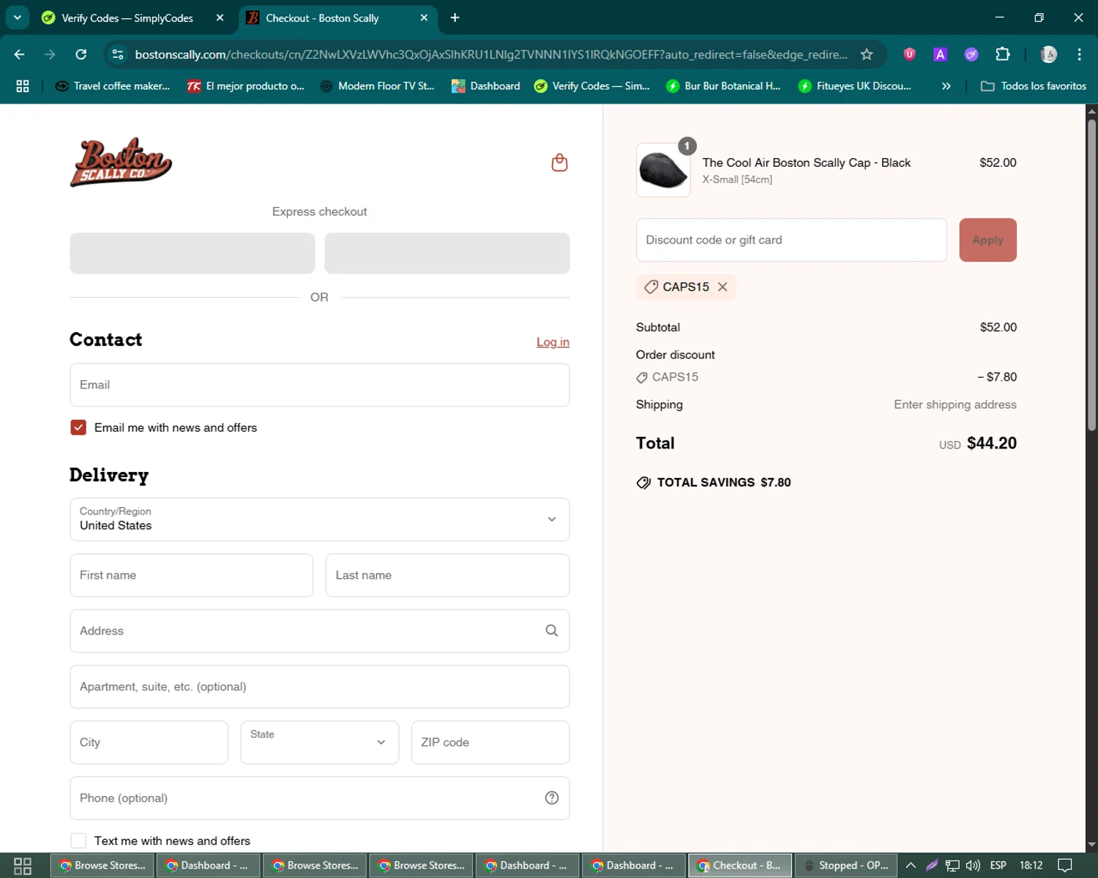
Task: Open Windows Task View icon on taskbar
Action: [x=23, y=866]
